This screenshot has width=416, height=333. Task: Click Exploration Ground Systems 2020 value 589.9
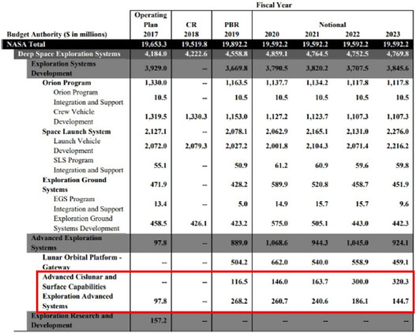279,185
